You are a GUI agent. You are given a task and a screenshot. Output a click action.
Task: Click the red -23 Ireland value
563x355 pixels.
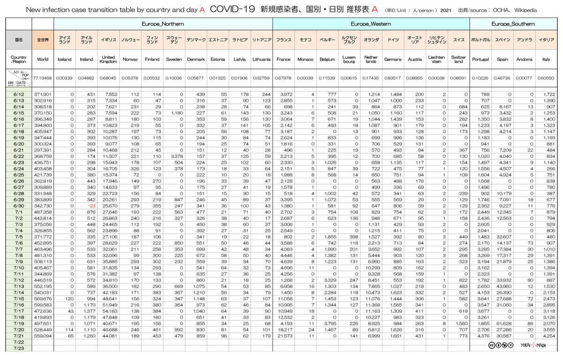91,206
